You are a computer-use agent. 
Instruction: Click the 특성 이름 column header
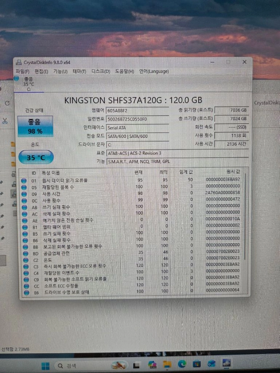[51, 173]
